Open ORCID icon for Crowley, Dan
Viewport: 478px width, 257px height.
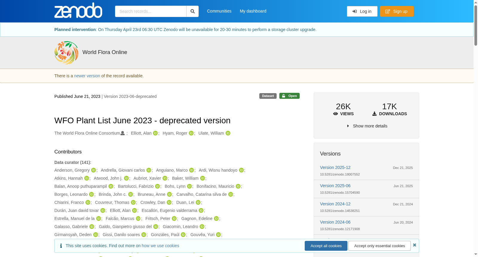169,202
